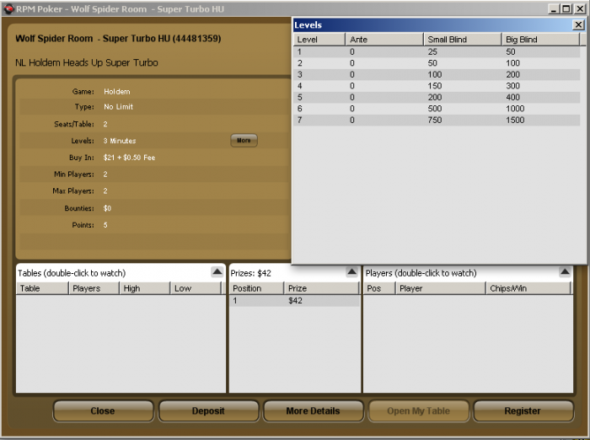Screen dimensions: 590x440
Task: Click the tournament title 'Super Turbo HU (44481359)'
Action: (162, 39)
